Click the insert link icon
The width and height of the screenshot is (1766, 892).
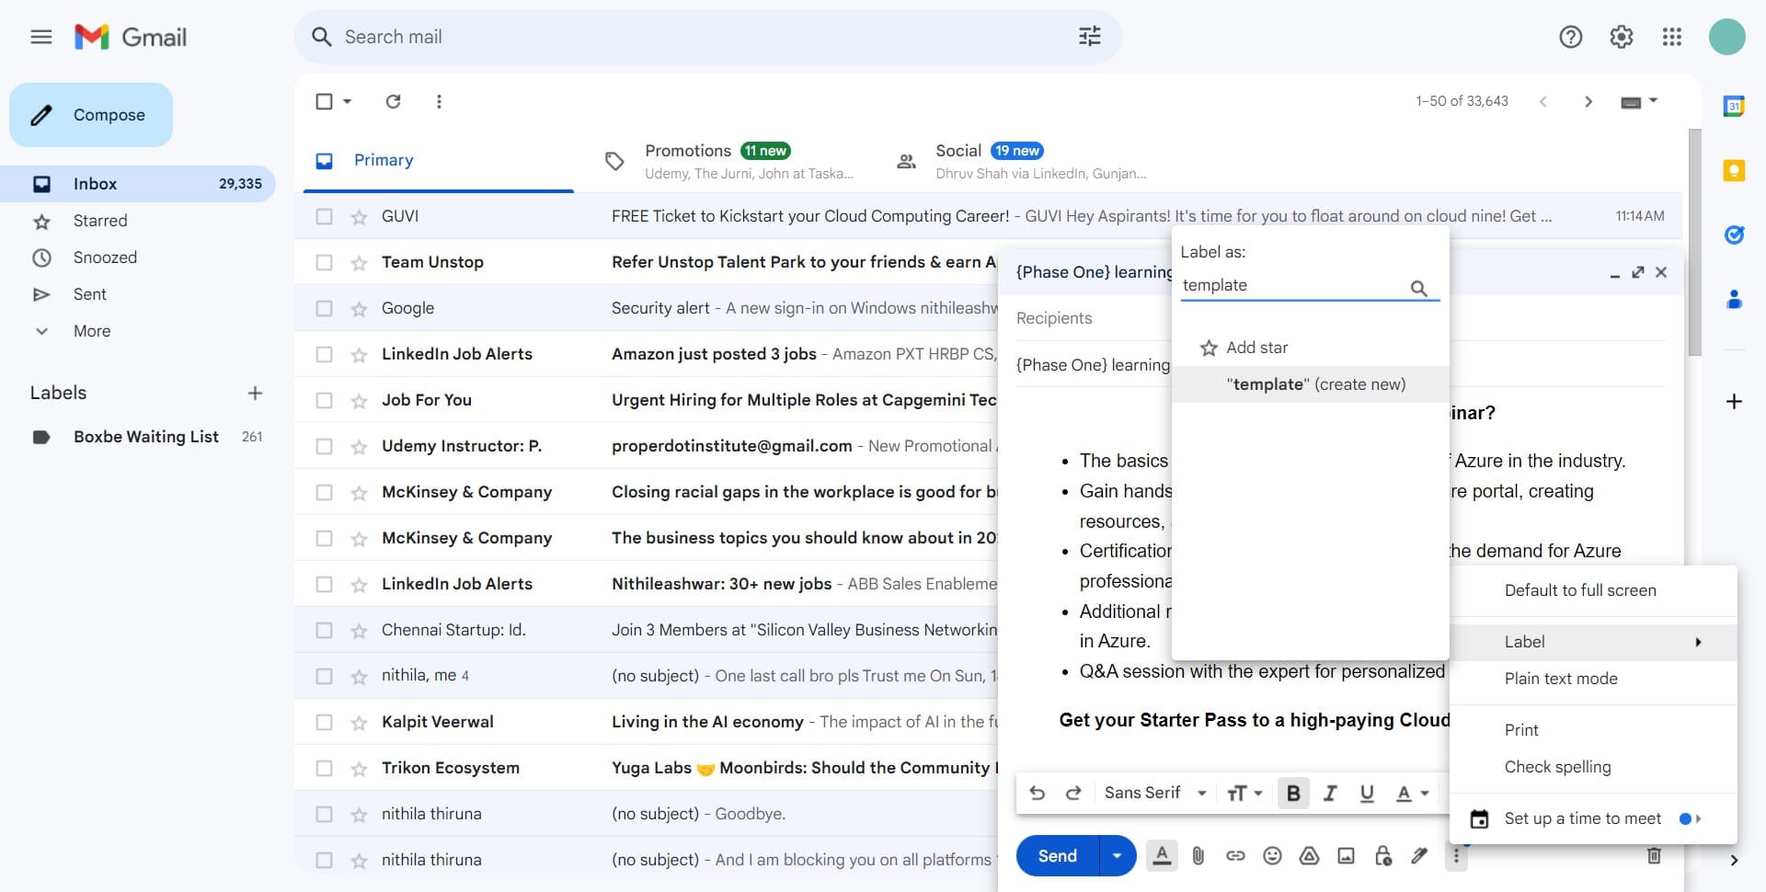[x=1235, y=856]
